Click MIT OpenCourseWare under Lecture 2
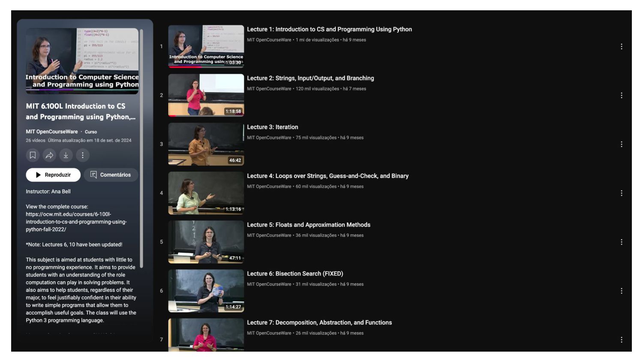The width and height of the screenshot is (643, 362). 269,89
